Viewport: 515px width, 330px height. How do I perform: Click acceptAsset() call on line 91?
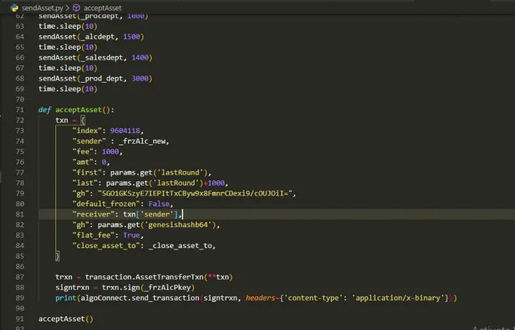coord(65,318)
